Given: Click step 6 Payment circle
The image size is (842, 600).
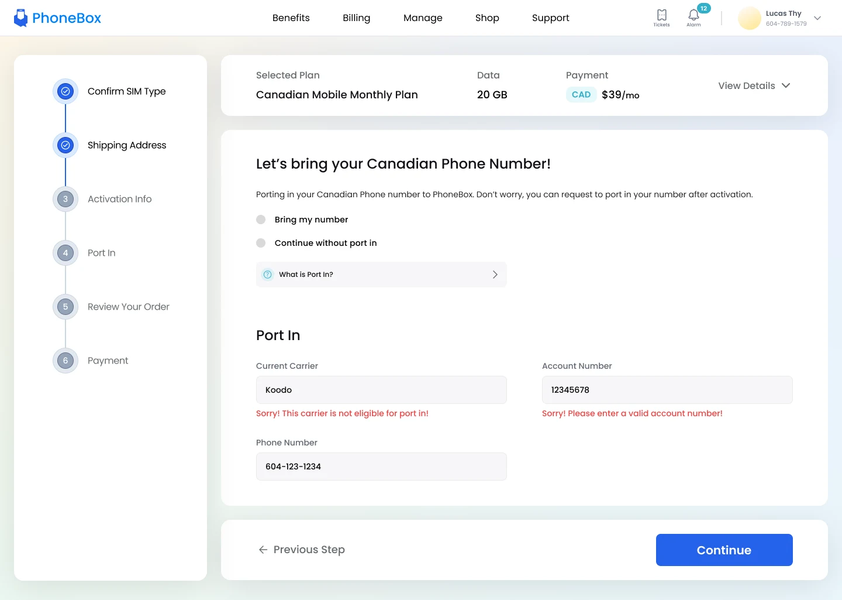Looking at the screenshot, I should click(65, 361).
